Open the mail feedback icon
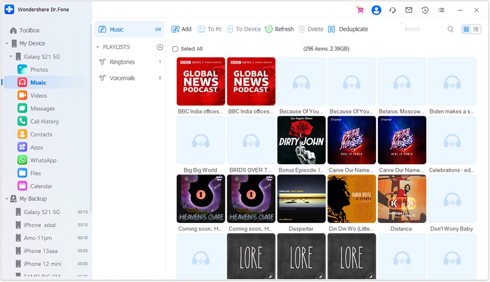 click(409, 10)
